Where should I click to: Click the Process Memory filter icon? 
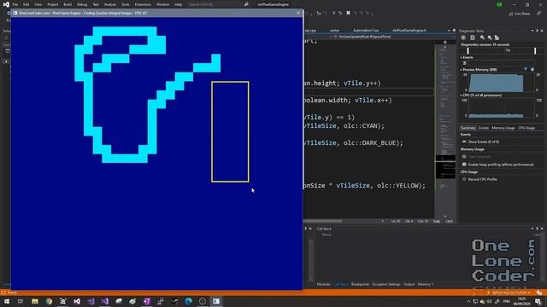[526, 70]
